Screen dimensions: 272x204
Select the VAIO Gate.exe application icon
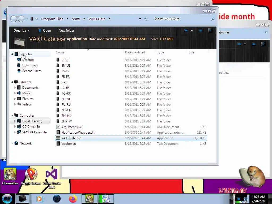click(58, 138)
